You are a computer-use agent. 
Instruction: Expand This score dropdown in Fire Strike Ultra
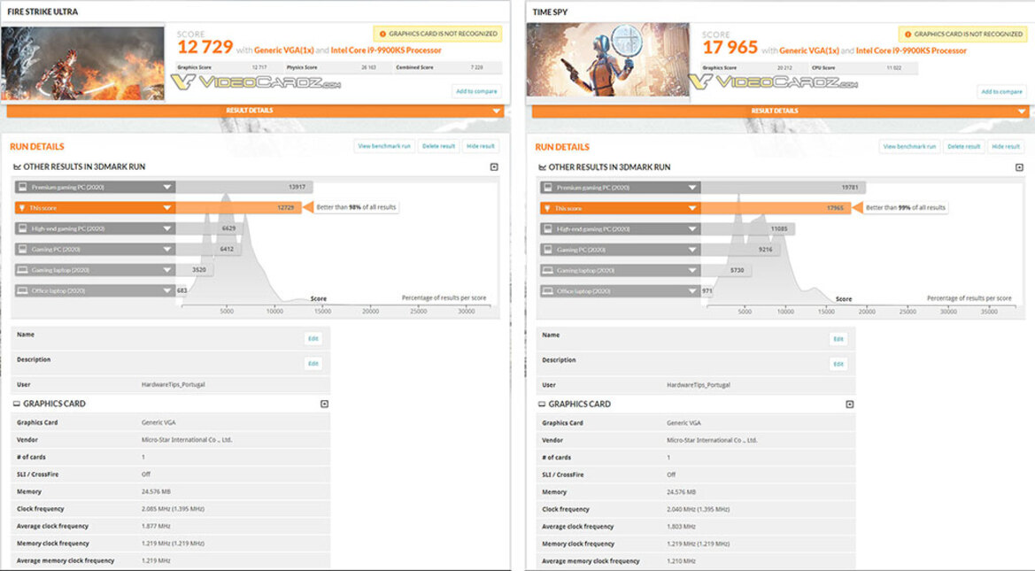point(167,208)
